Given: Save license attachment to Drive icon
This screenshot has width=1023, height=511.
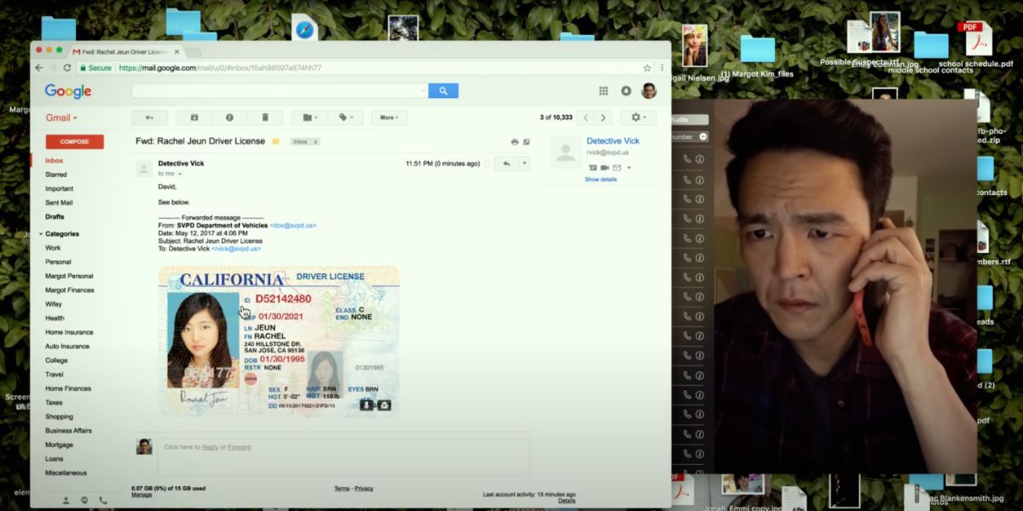Looking at the screenshot, I should point(384,405).
